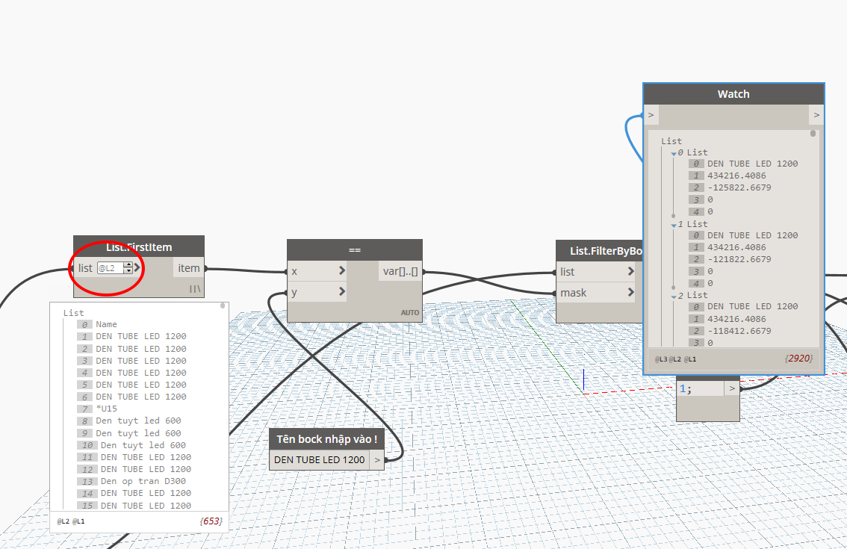Open the list port chevron on List.FilterByBoolMask
The width and height of the screenshot is (847, 549).
(630, 271)
